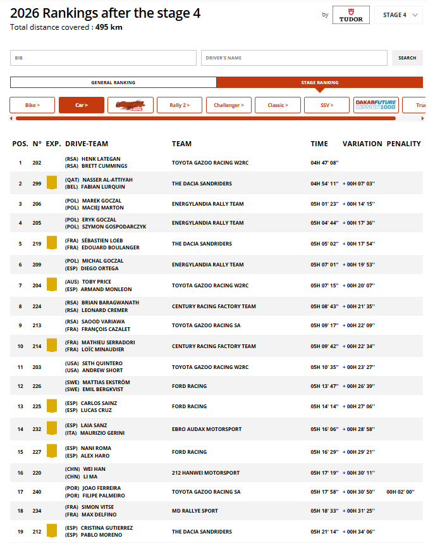
Task: Click the gold badge for Sébastien Loeb
Action: (52, 243)
